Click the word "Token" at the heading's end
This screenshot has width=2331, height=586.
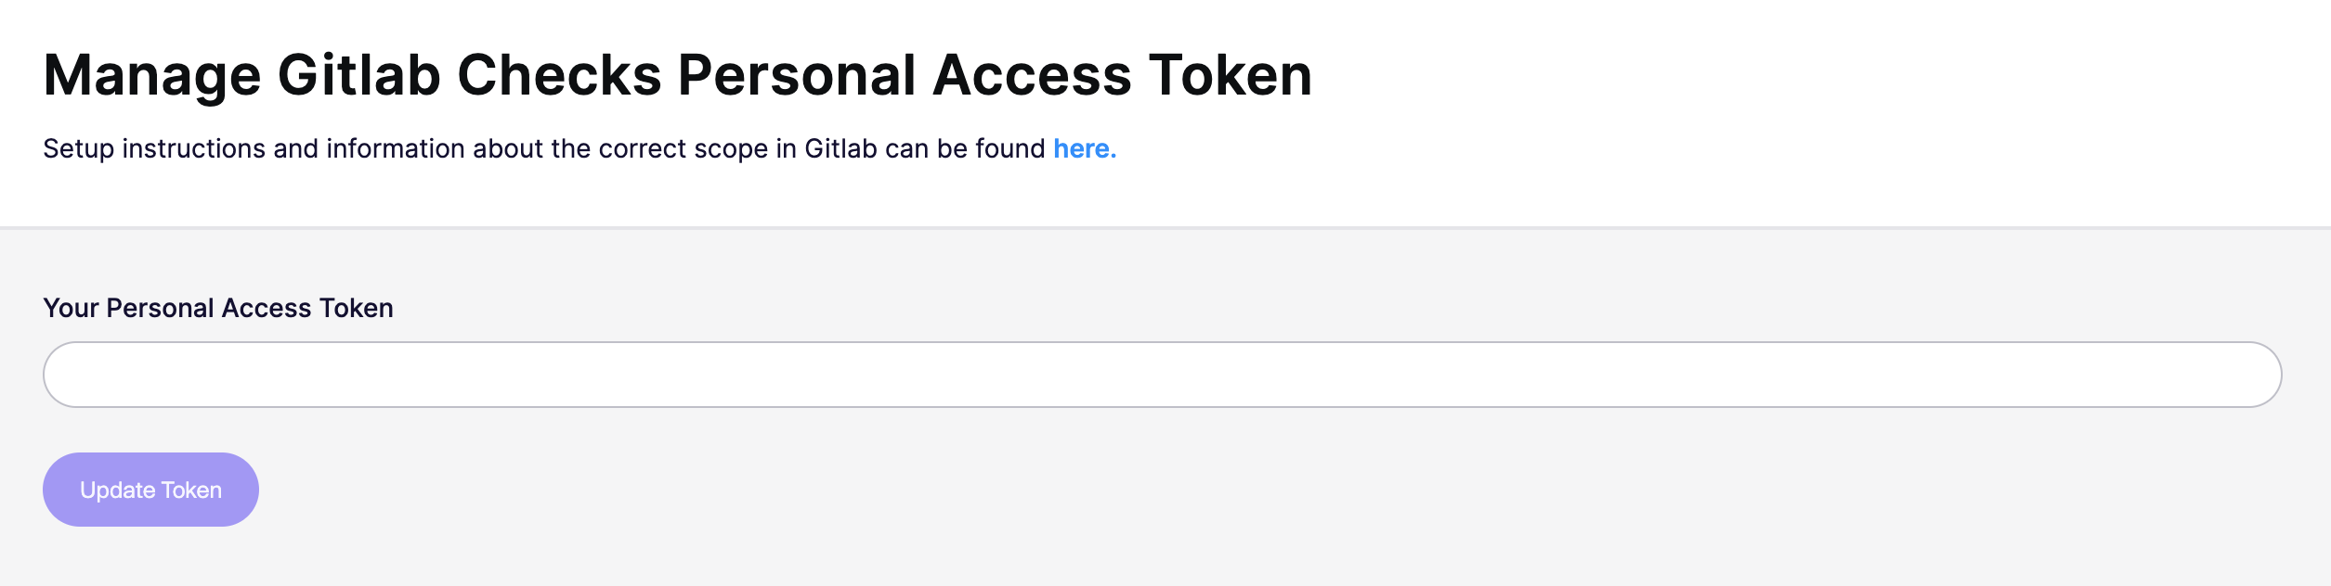(x=1230, y=74)
